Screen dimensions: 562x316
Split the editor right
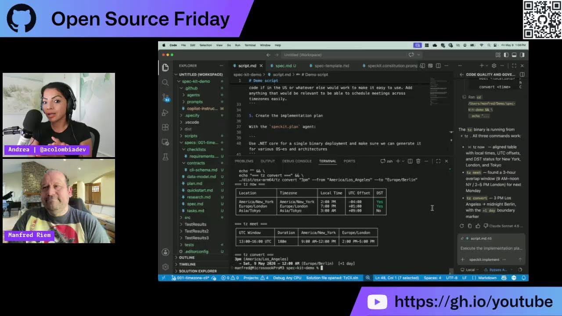tap(438, 66)
